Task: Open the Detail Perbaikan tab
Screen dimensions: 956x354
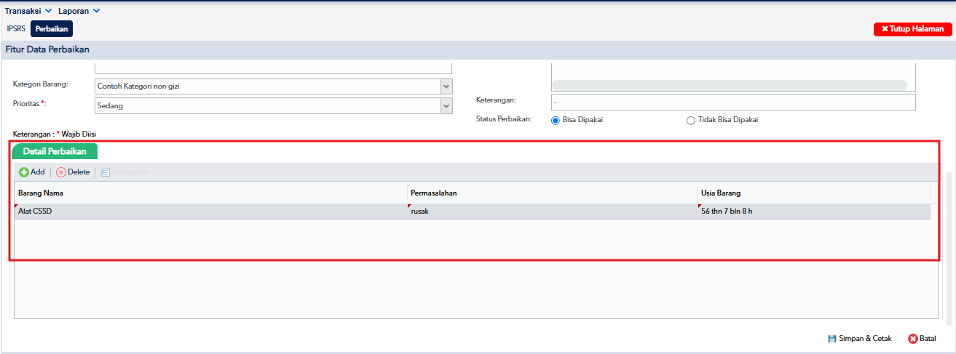Action: click(55, 152)
